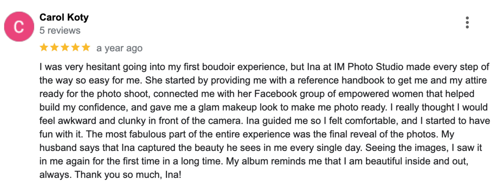
Task: Open the three-dot review options menu
Action: [x=467, y=22]
